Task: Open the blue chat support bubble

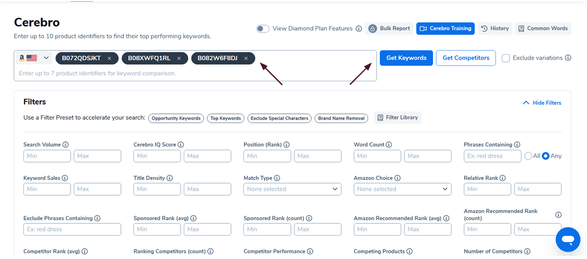Action: point(567,239)
